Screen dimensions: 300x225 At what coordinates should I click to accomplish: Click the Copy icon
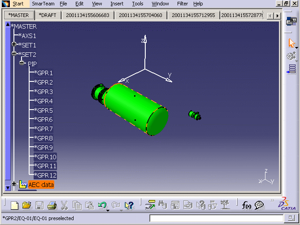coord(77,205)
